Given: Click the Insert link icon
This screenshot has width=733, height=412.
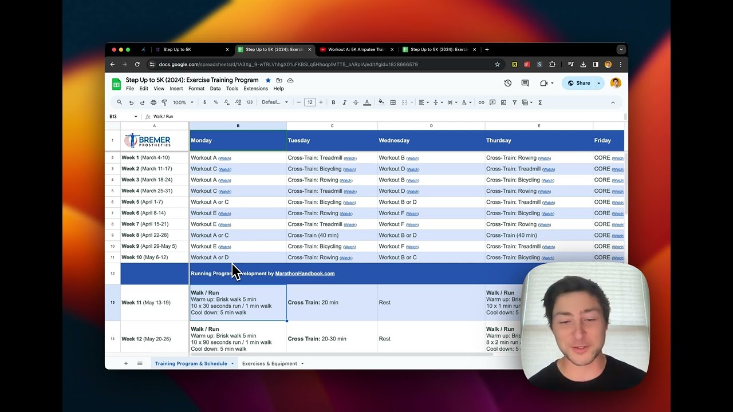Looking at the screenshot, I should [x=481, y=102].
